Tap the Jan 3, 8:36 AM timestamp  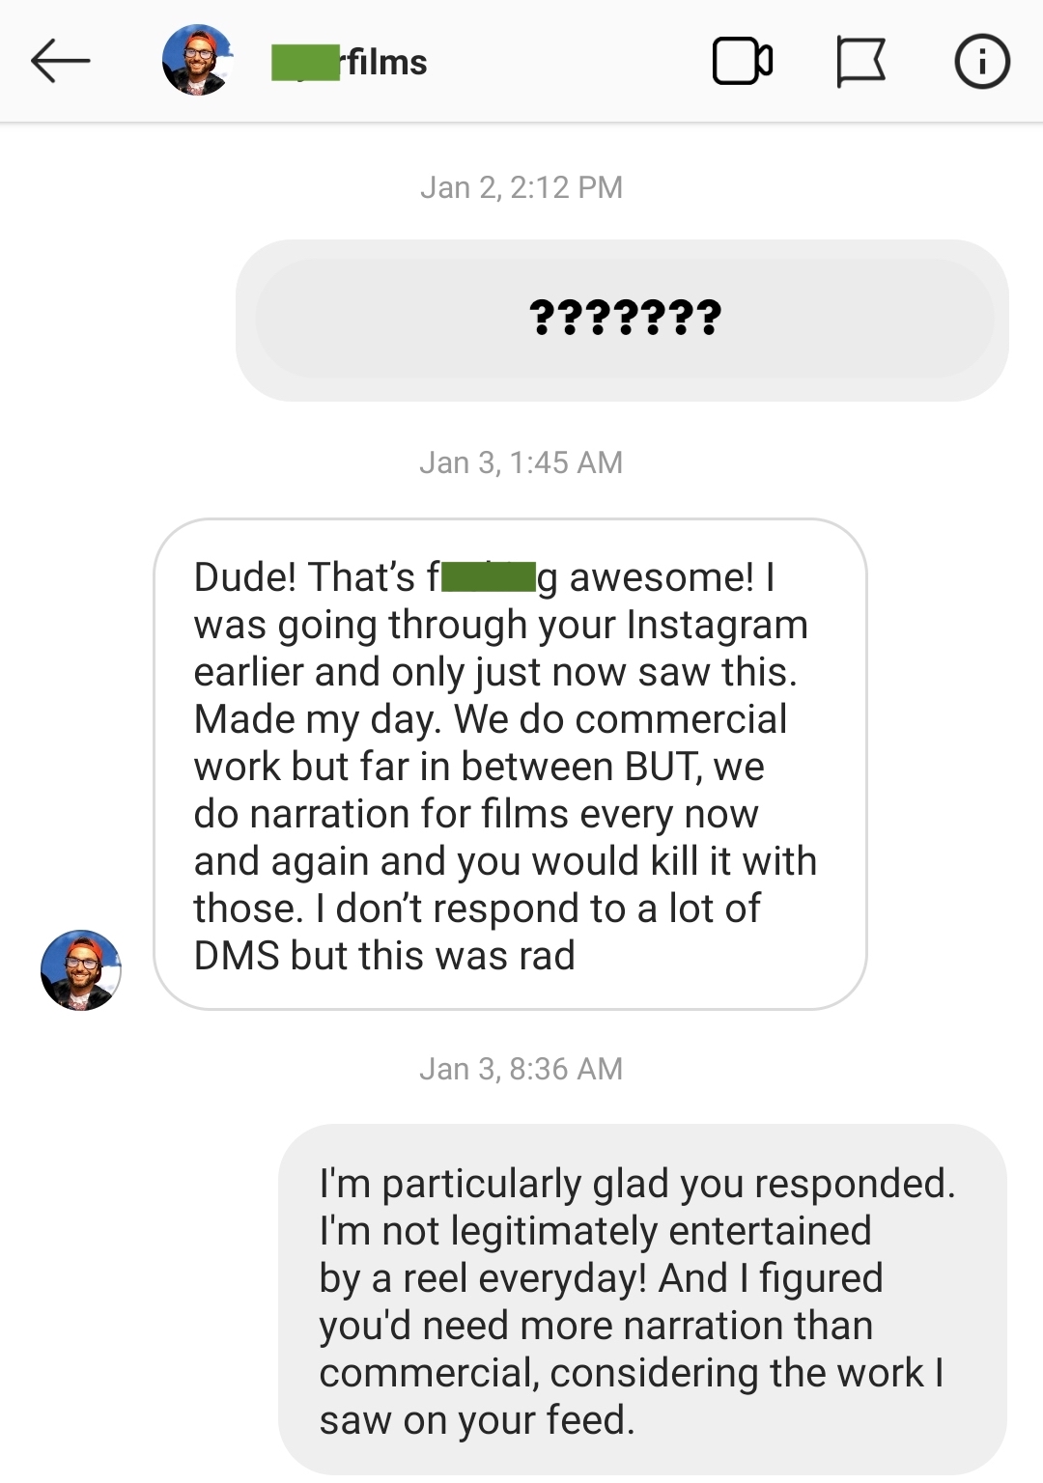click(521, 1069)
